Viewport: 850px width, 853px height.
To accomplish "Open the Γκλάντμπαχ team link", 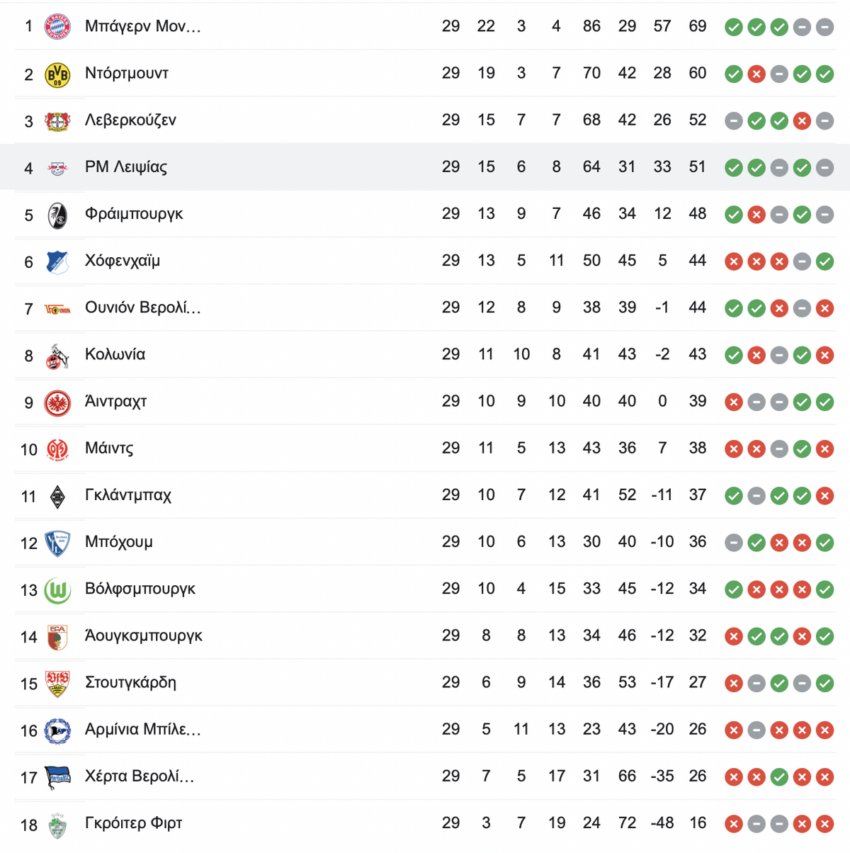I will (x=128, y=495).
